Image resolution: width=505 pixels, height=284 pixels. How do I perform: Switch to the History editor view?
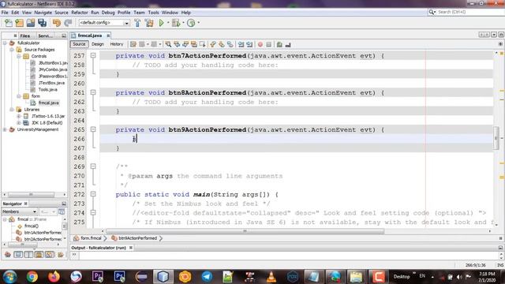[x=117, y=44]
